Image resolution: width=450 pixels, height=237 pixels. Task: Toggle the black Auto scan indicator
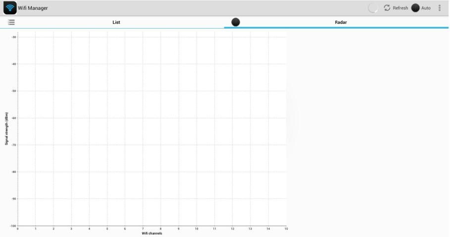point(415,8)
